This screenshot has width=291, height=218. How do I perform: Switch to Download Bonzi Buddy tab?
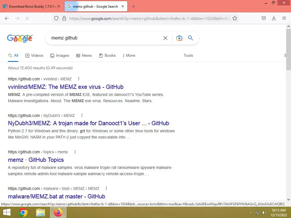[32, 6]
